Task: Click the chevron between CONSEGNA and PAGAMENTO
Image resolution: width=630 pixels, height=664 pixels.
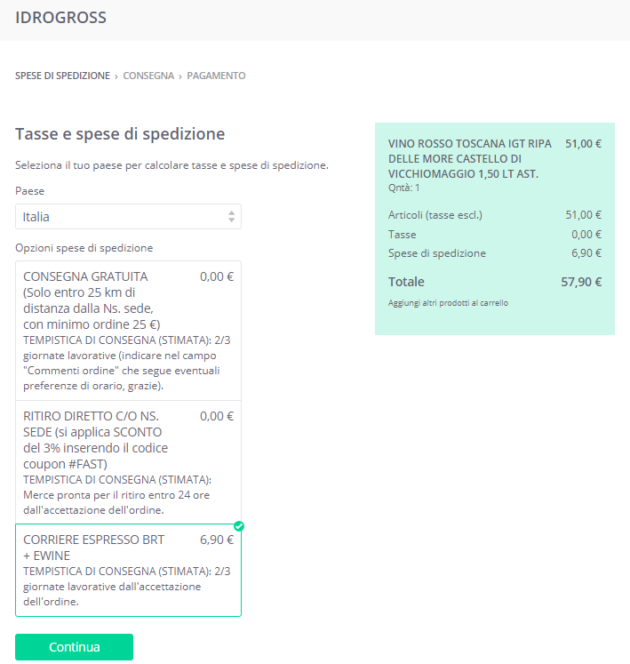Action: [180, 76]
